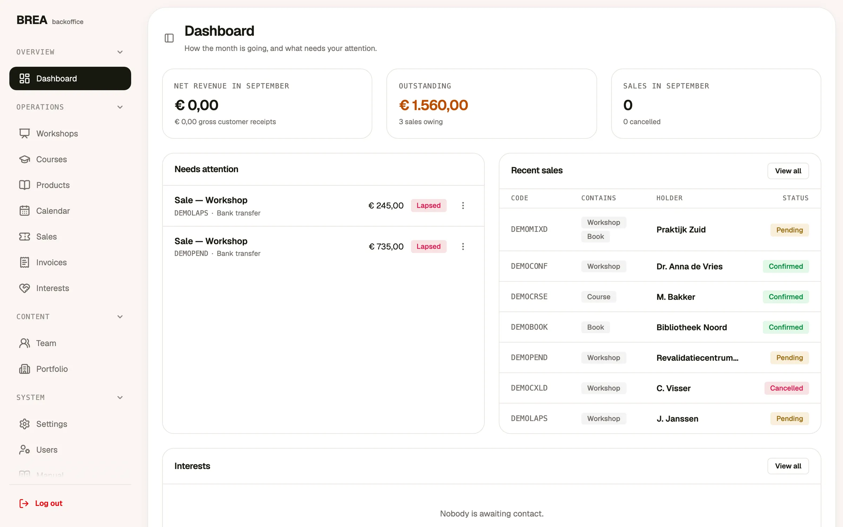Select Dr. Anna de Vries holder name
This screenshot has height=527, width=843.
689,266
